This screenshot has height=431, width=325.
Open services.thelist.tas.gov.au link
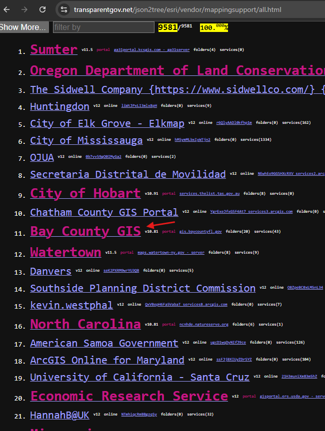click(209, 193)
